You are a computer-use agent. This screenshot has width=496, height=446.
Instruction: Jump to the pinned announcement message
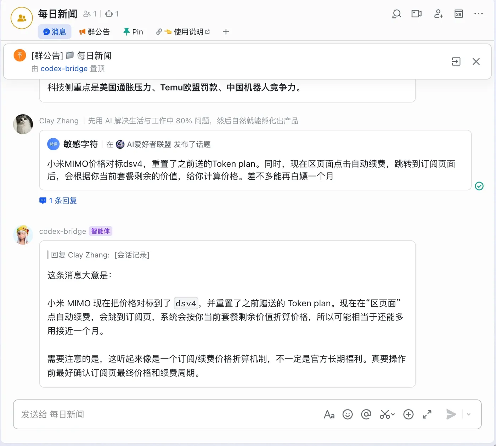point(456,62)
